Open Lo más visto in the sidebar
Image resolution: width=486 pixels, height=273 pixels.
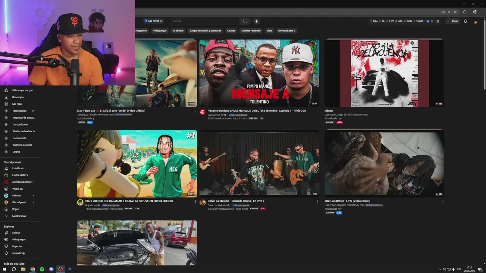pyautogui.click(x=19, y=138)
